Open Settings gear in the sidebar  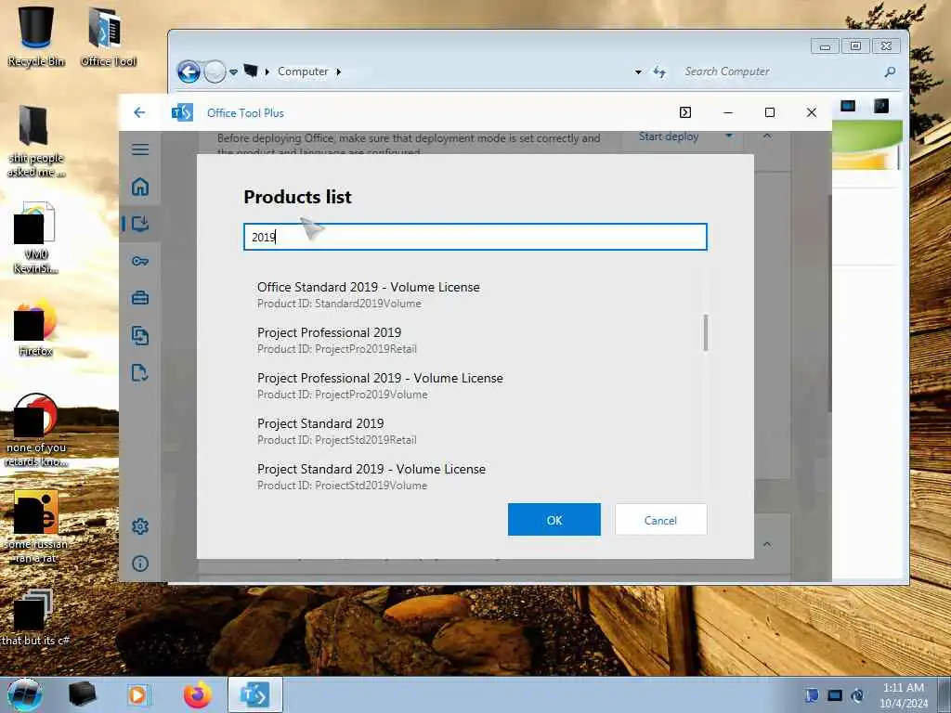[x=140, y=526]
